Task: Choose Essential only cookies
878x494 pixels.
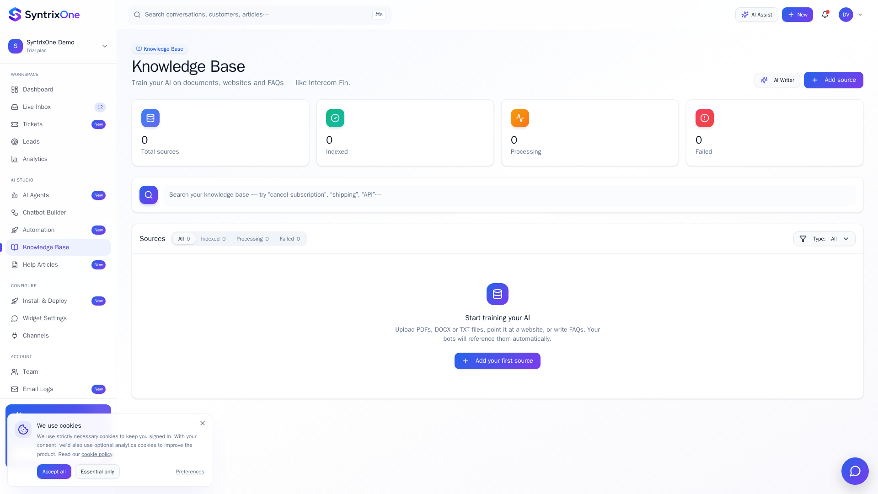Action: tap(97, 472)
